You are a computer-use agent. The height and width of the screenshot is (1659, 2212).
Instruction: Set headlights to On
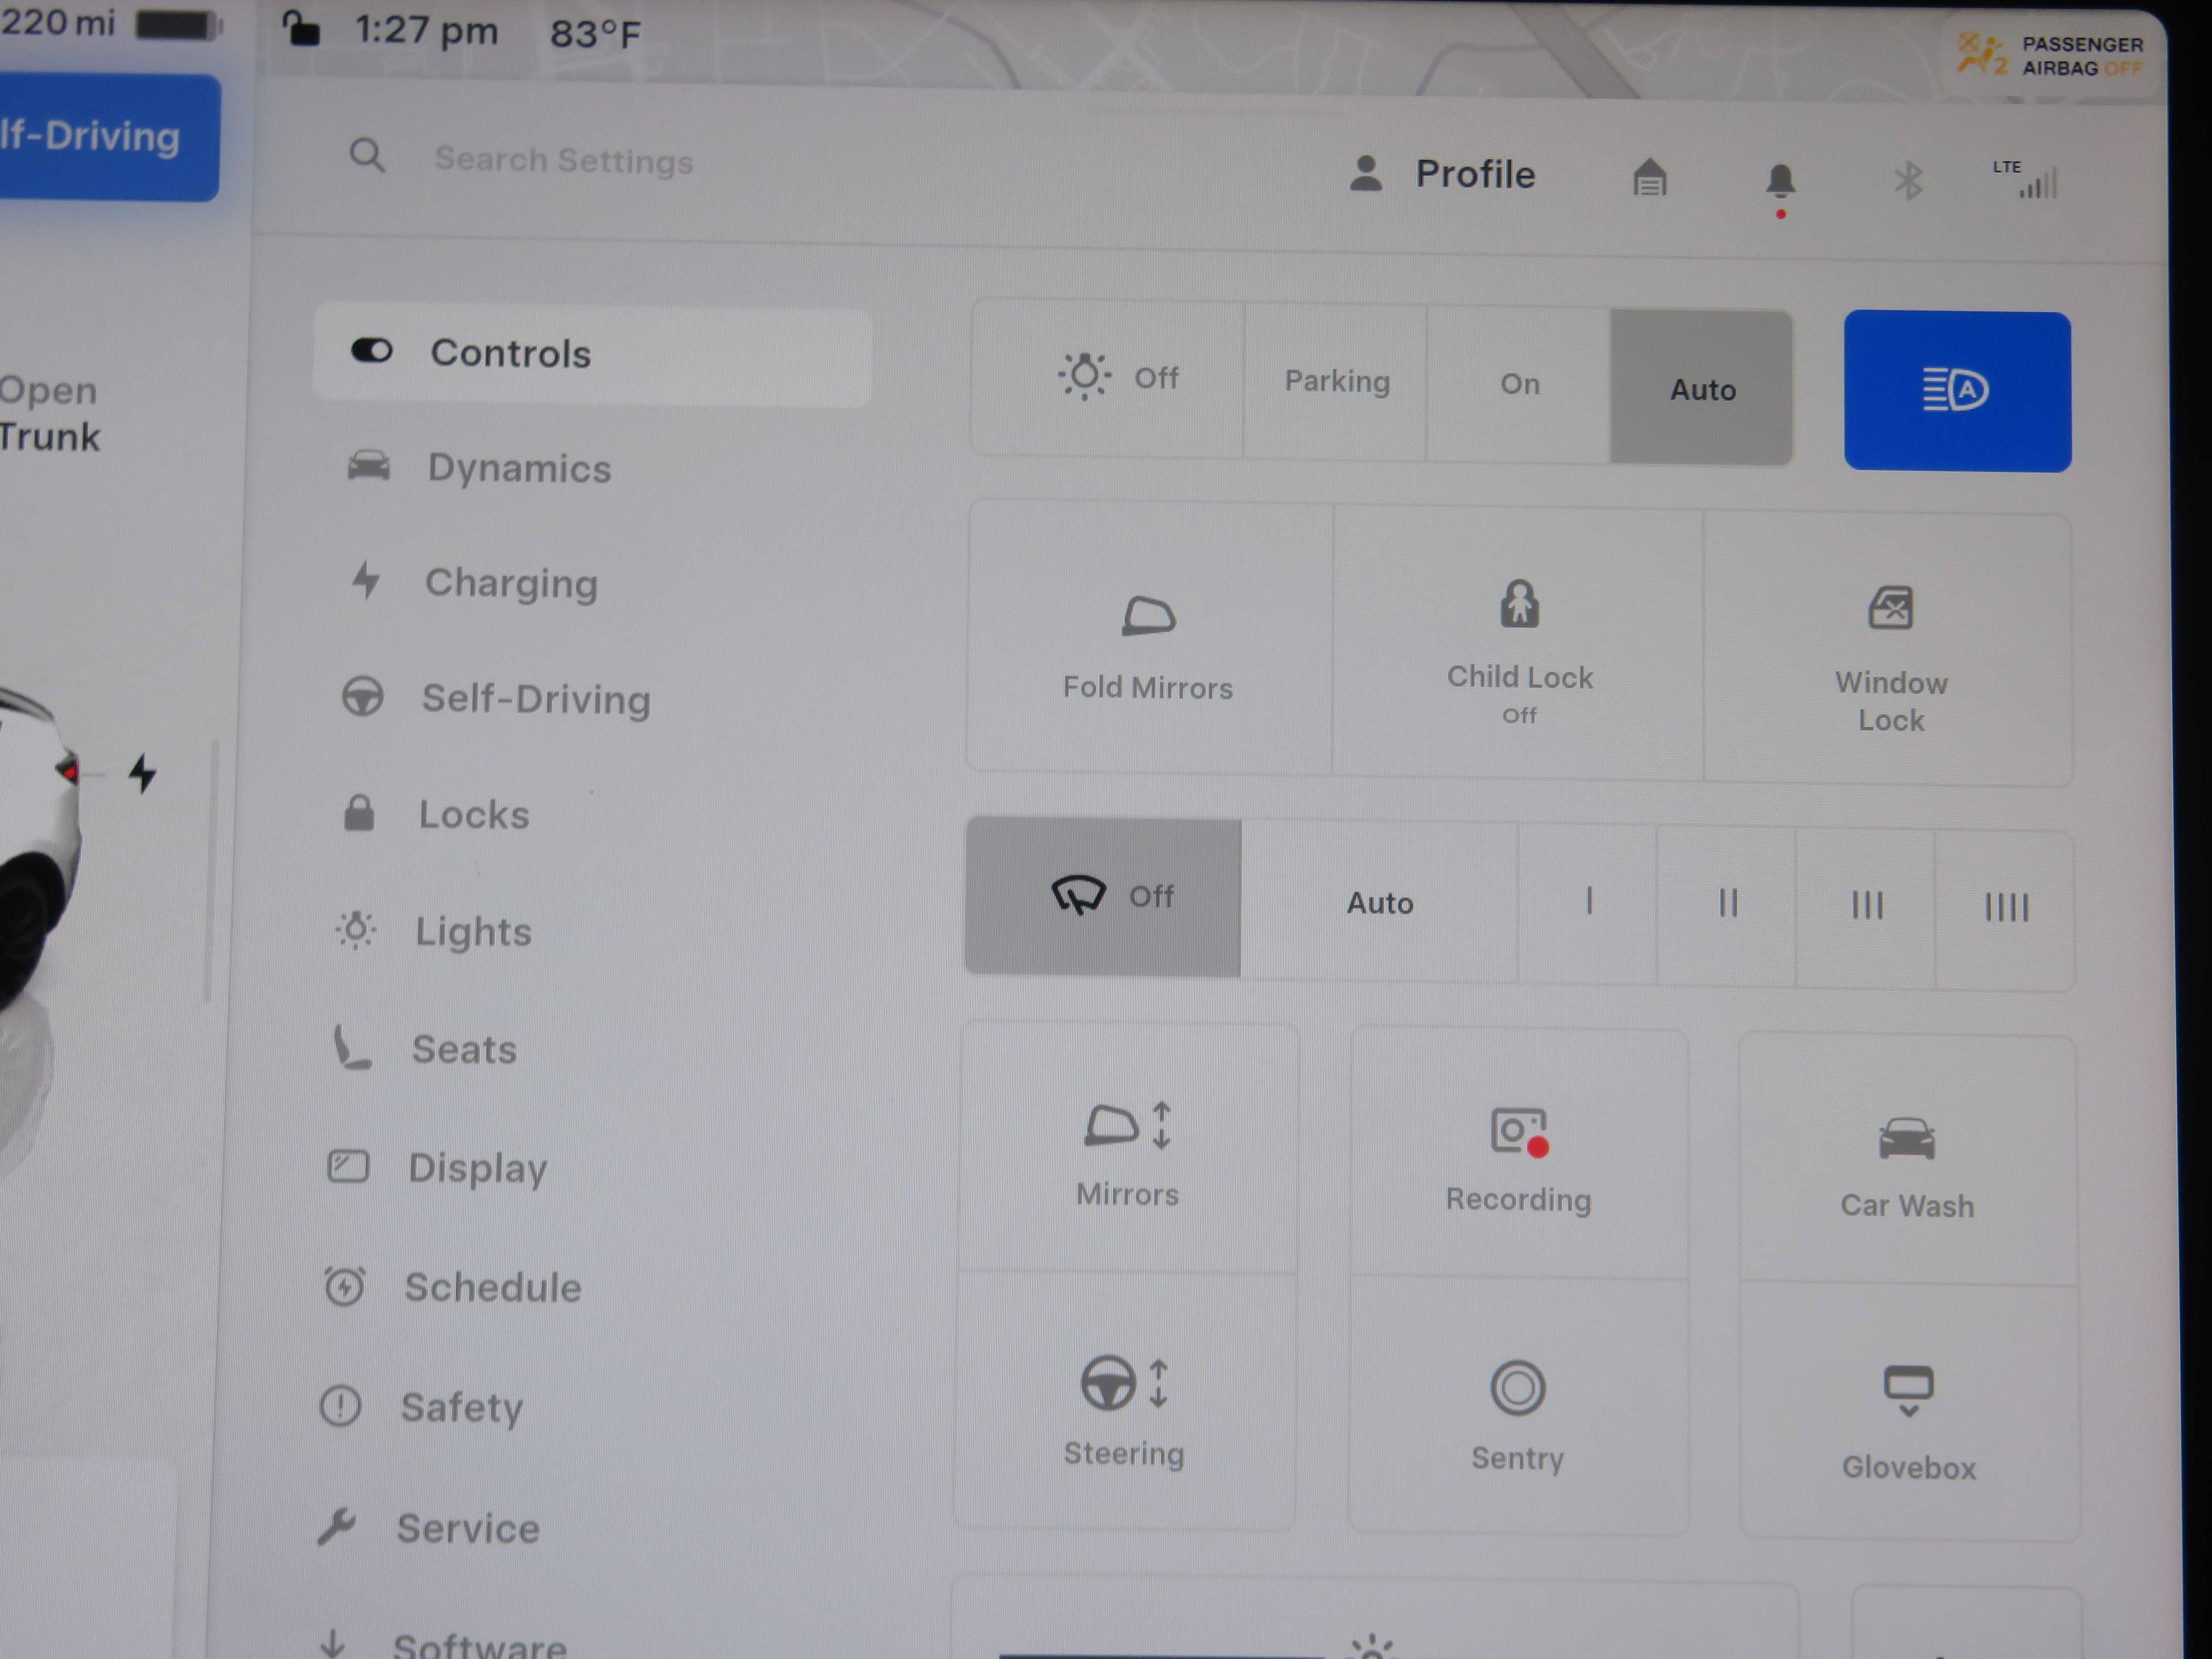pos(1519,385)
